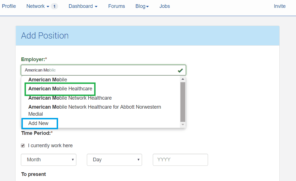Open the Month dropdown
The image size is (296, 181).
click(x=48, y=160)
